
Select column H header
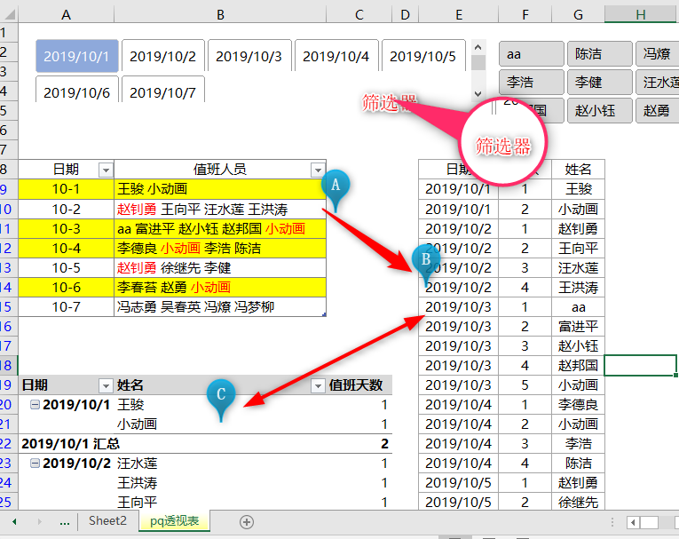[641, 15]
